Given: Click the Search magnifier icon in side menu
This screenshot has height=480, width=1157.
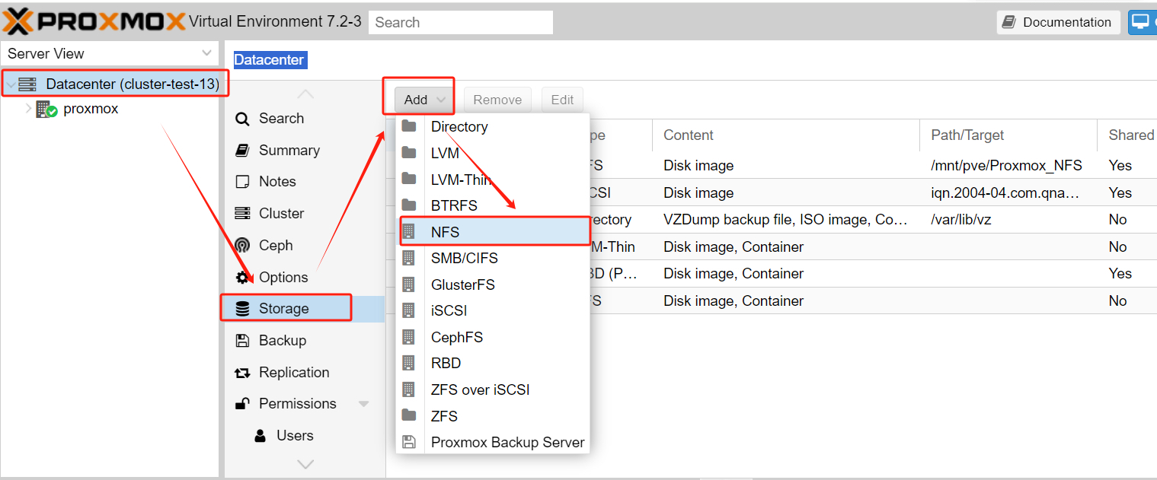Looking at the screenshot, I should pyautogui.click(x=242, y=119).
